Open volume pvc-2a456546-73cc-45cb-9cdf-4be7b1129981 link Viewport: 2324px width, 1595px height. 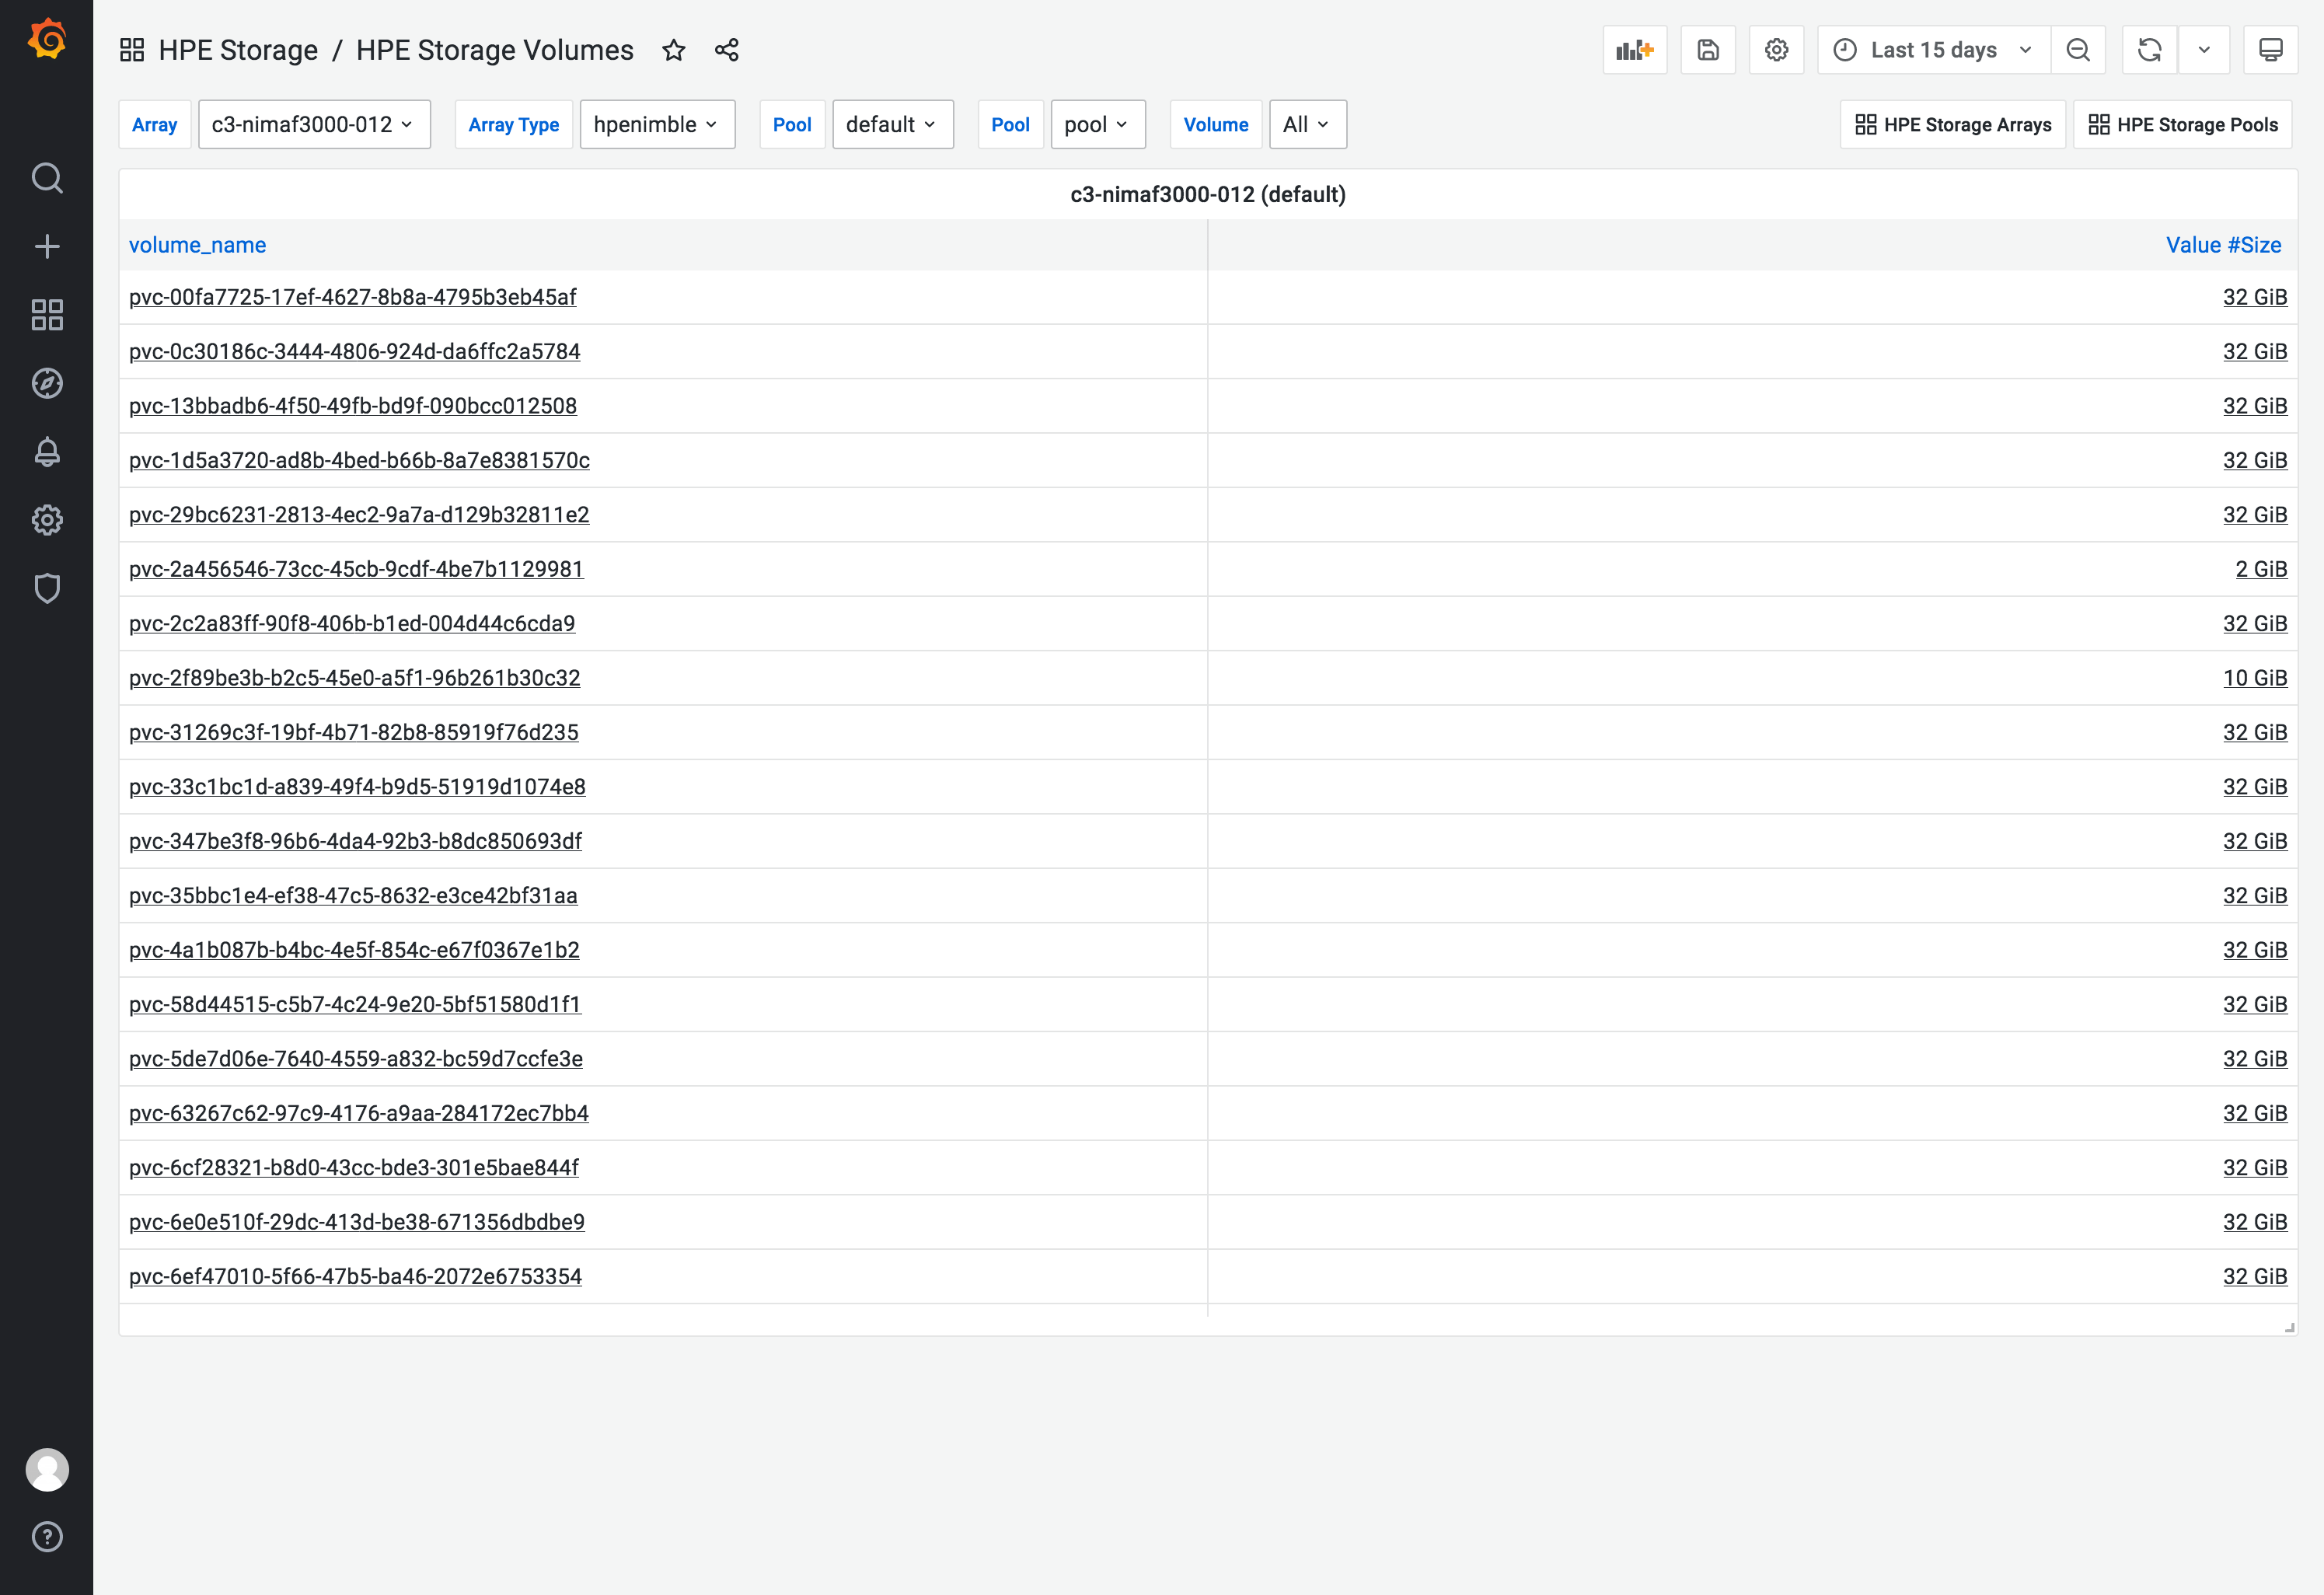click(356, 569)
